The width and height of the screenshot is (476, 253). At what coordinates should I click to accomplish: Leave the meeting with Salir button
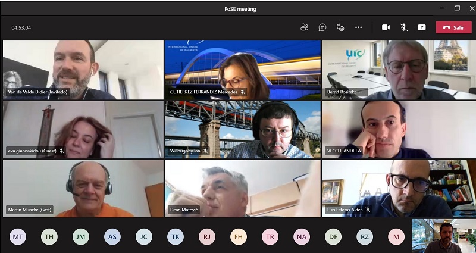point(453,27)
